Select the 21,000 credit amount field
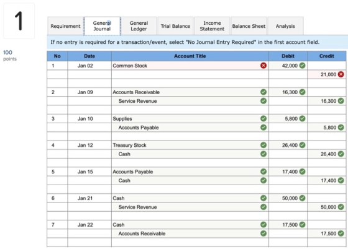This screenshot has height=249, width=348. pos(327,74)
